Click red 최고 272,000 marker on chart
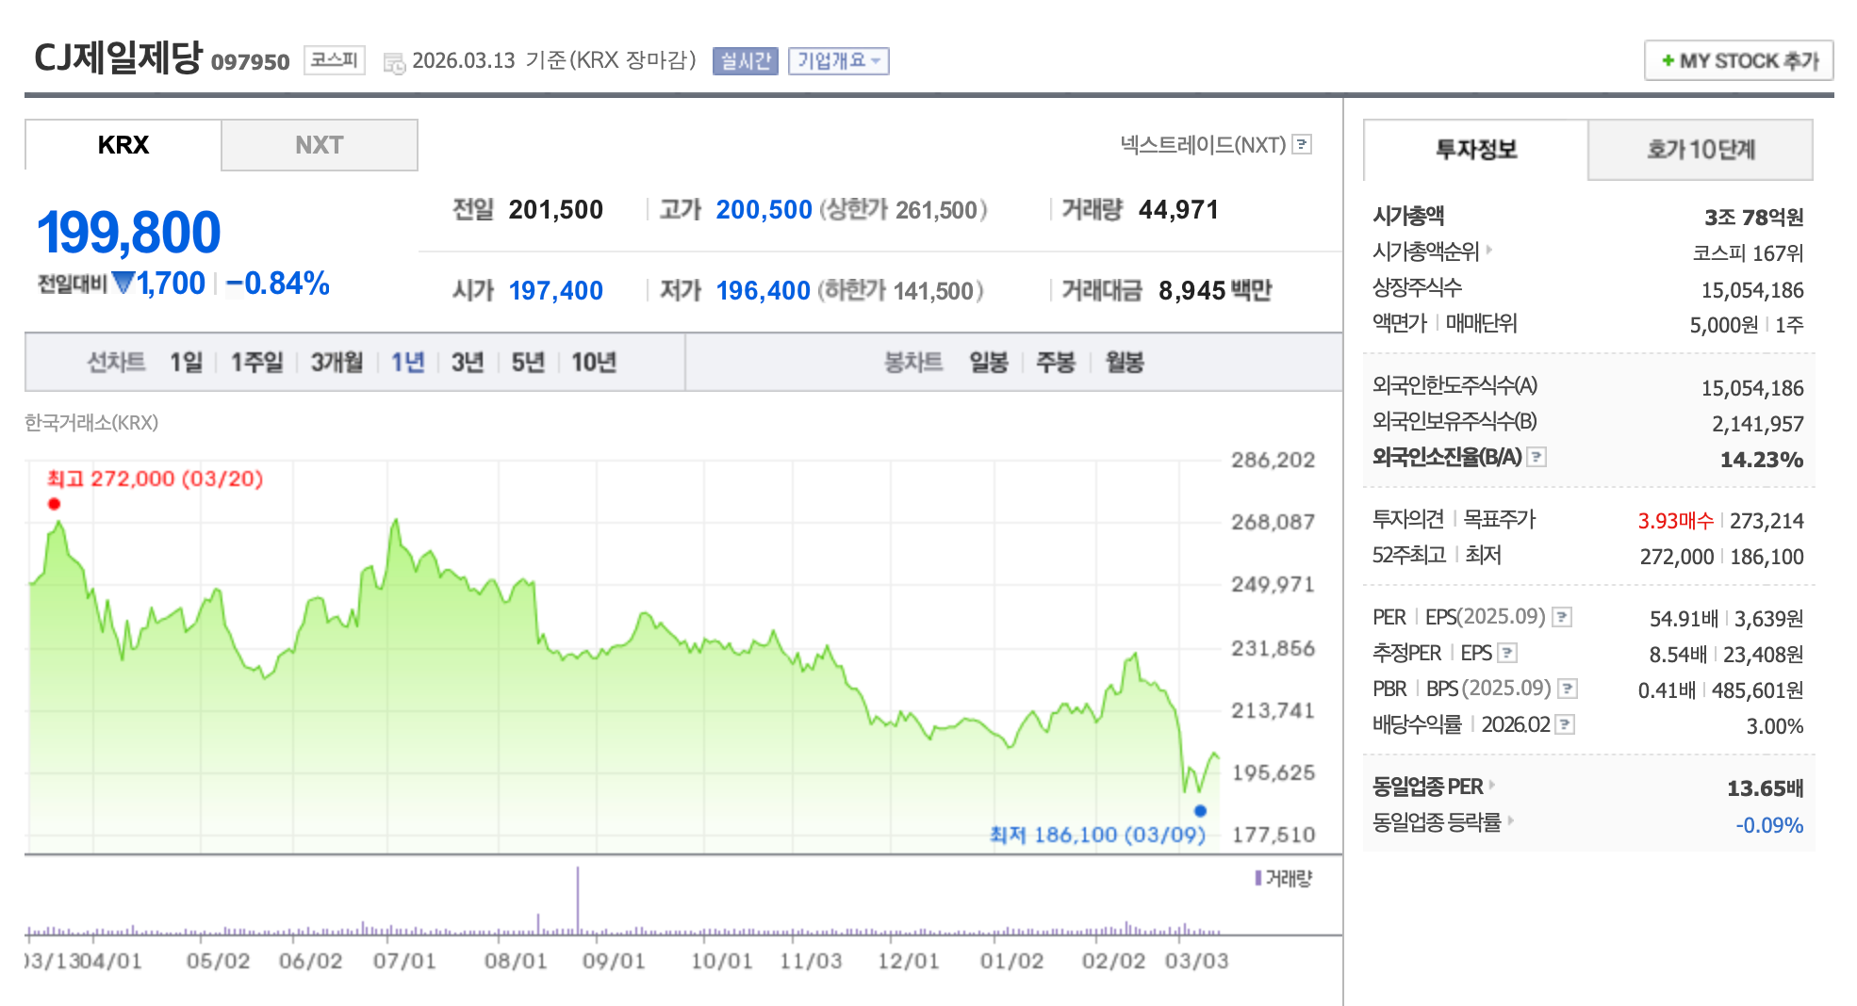1857x1006 pixels. 54,504
